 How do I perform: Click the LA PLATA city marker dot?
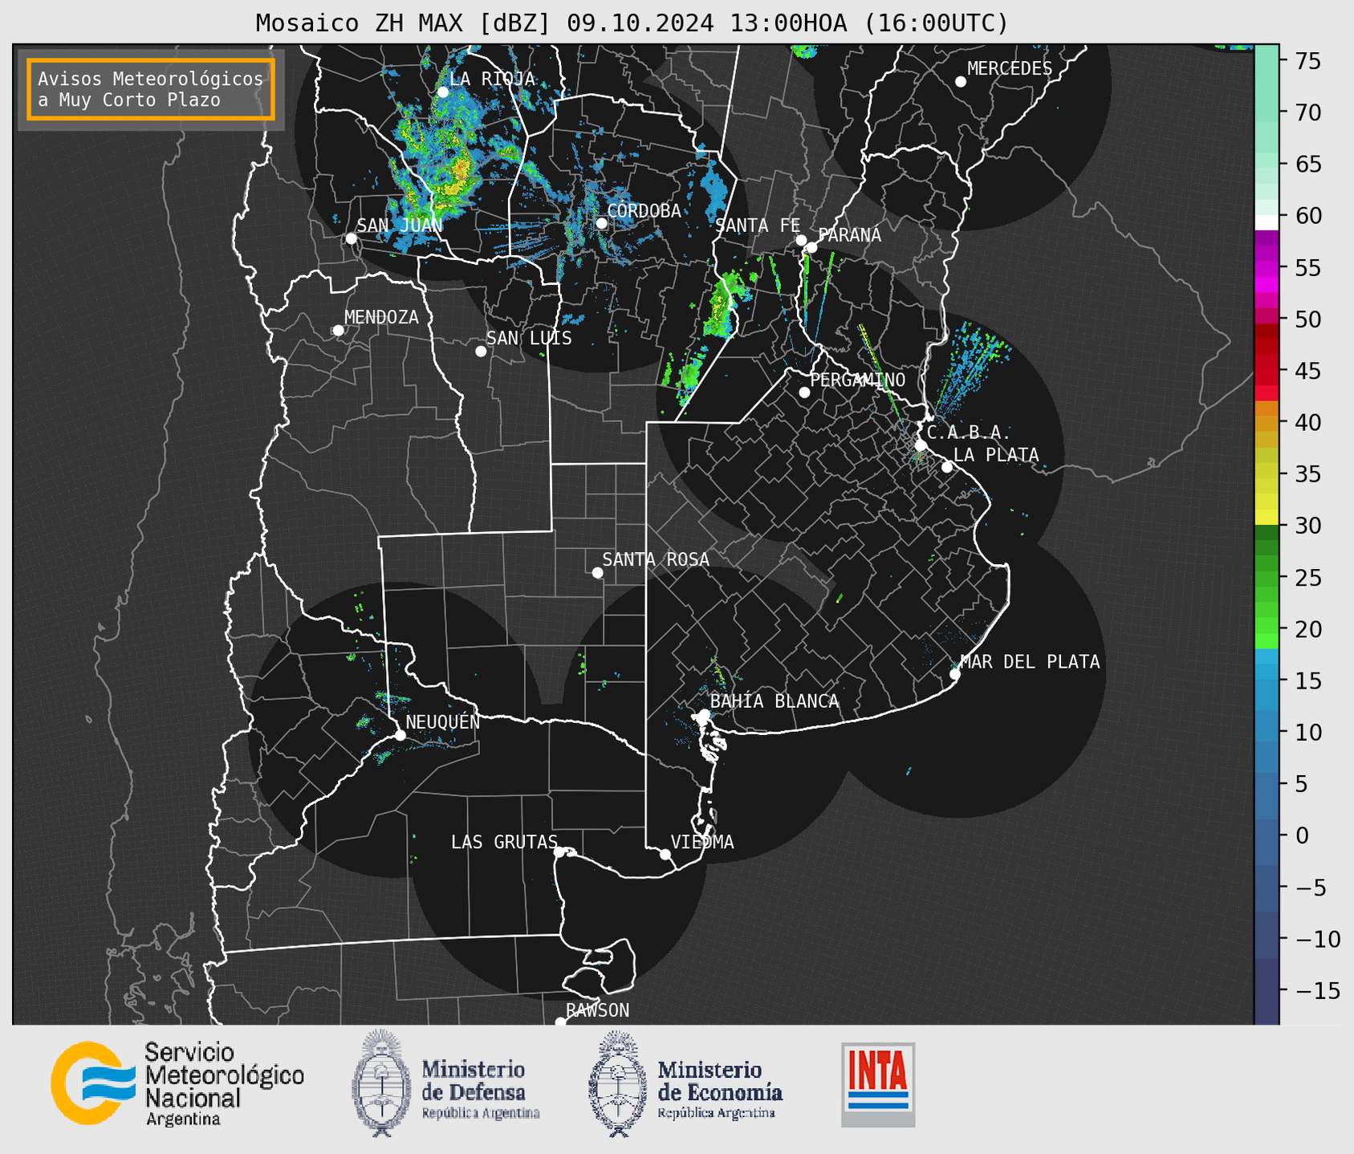click(x=947, y=467)
